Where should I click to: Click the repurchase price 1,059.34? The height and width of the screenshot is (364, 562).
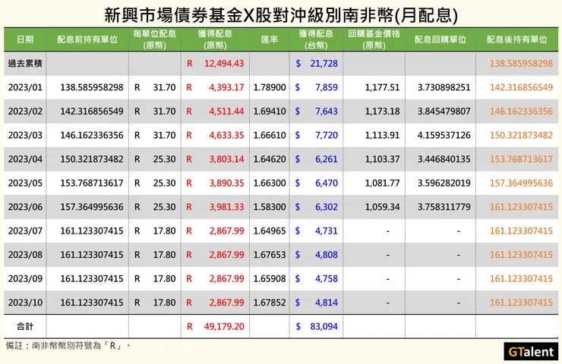coord(382,207)
